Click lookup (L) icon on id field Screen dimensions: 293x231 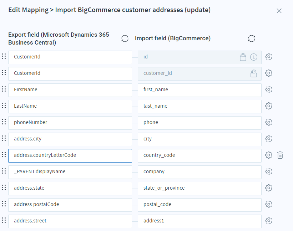pyautogui.click(x=254, y=57)
